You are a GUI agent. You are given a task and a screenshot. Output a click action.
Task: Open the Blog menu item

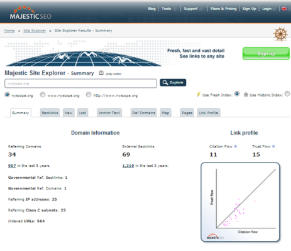[x=151, y=9]
